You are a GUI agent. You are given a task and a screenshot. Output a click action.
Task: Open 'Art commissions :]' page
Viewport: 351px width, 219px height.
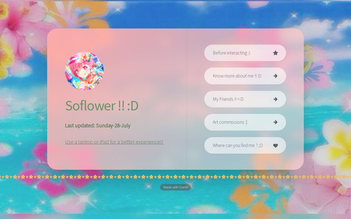245,122
